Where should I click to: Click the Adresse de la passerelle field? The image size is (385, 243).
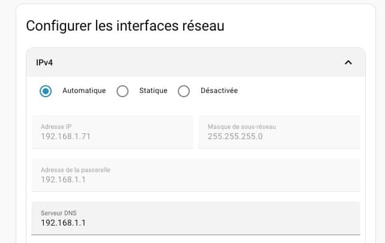click(x=196, y=175)
